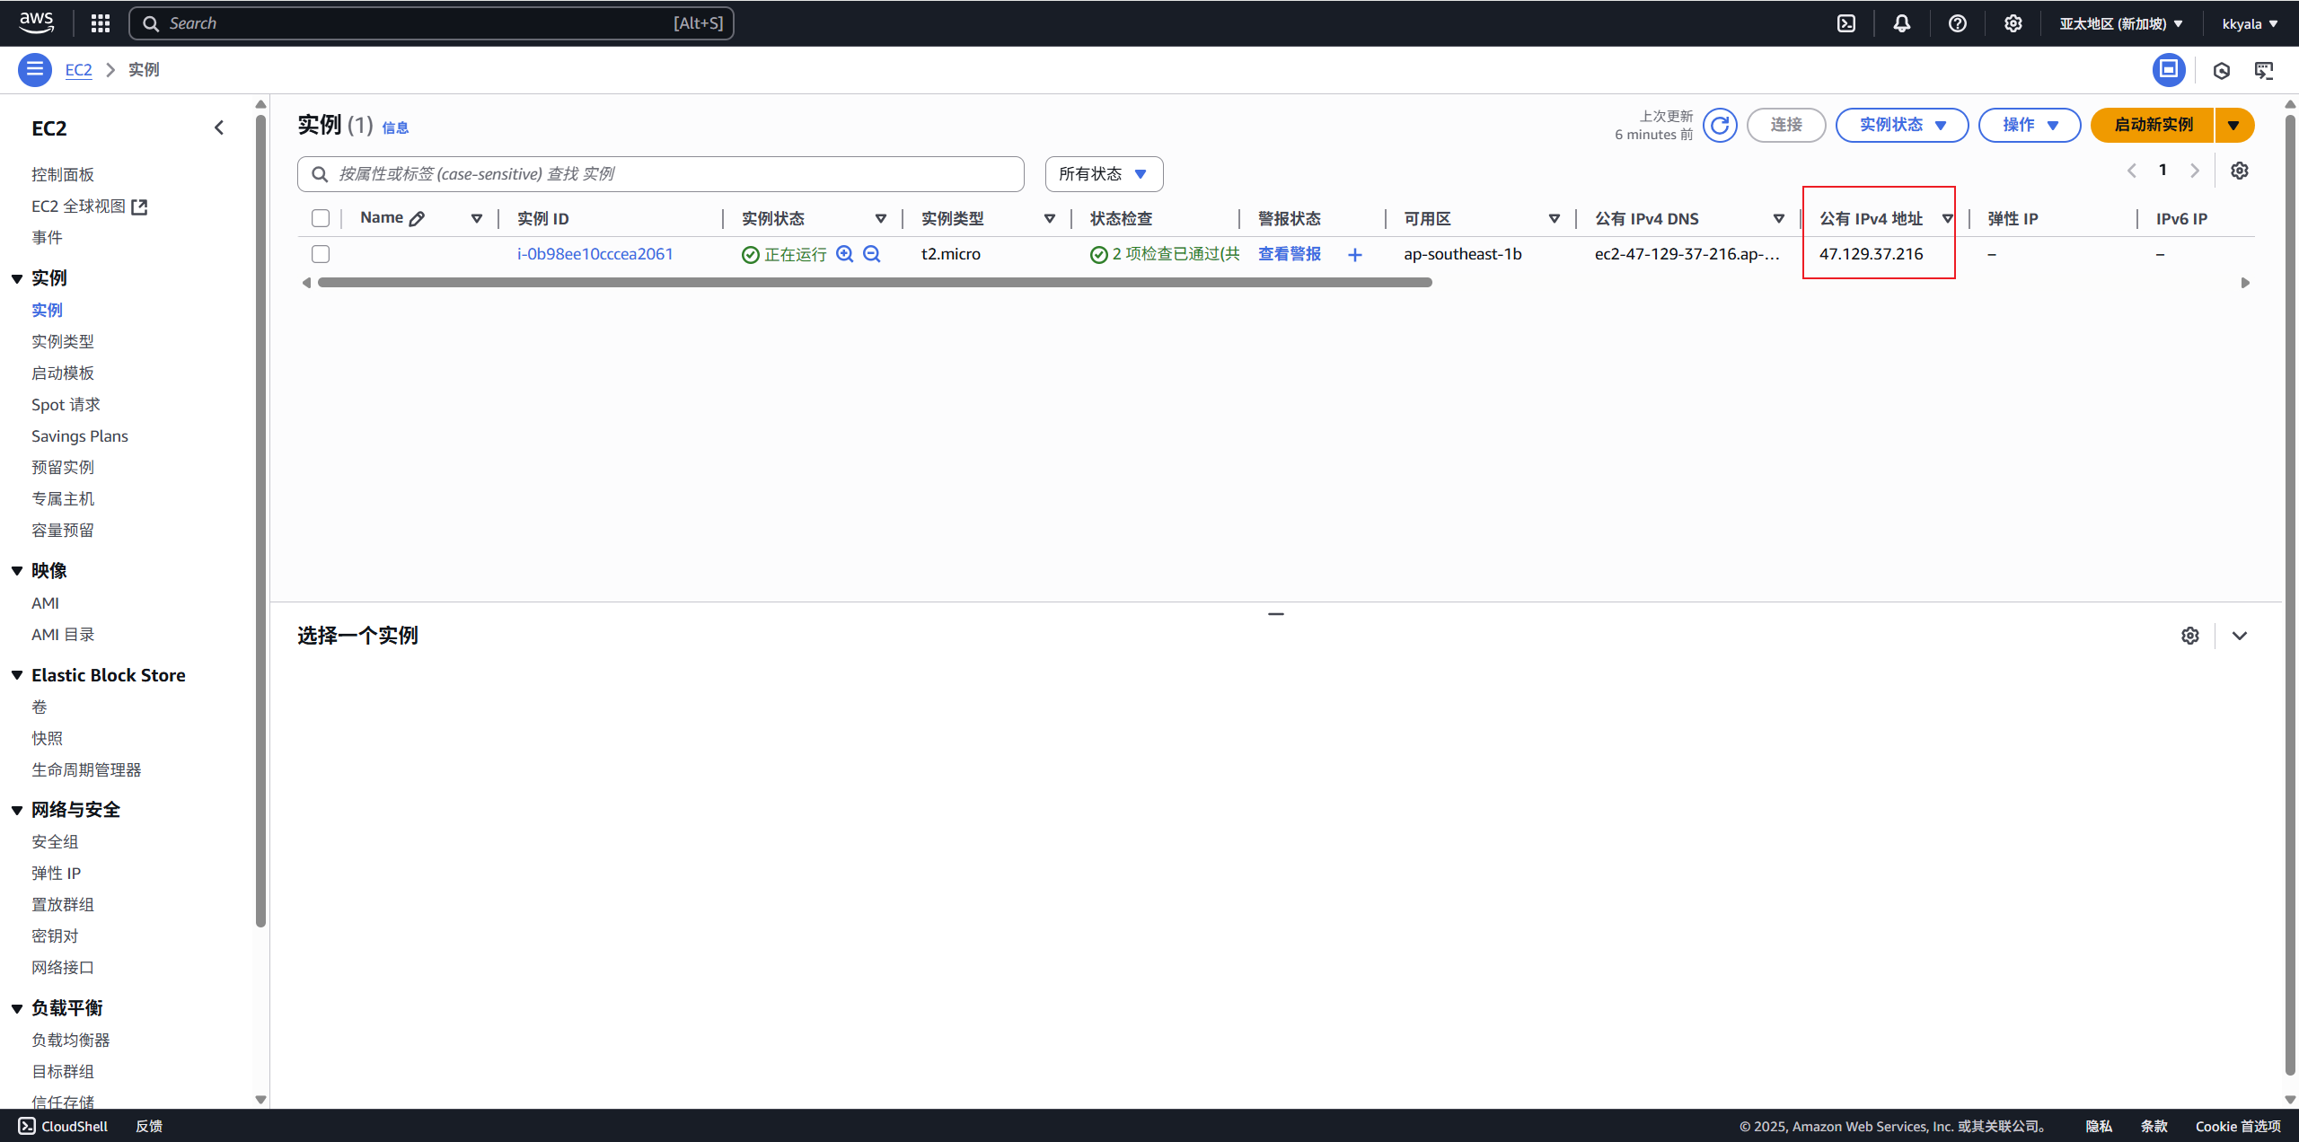Image resolution: width=2299 pixels, height=1142 pixels.
Task: Refresh the instance list
Action: click(1720, 125)
